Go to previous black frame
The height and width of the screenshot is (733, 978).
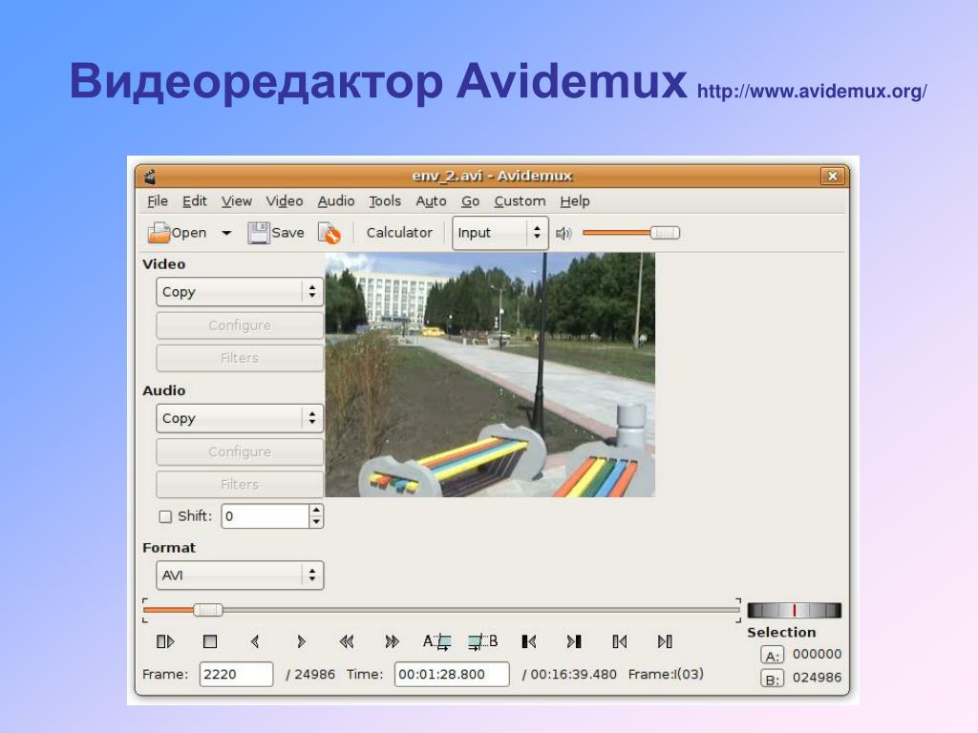(x=529, y=641)
